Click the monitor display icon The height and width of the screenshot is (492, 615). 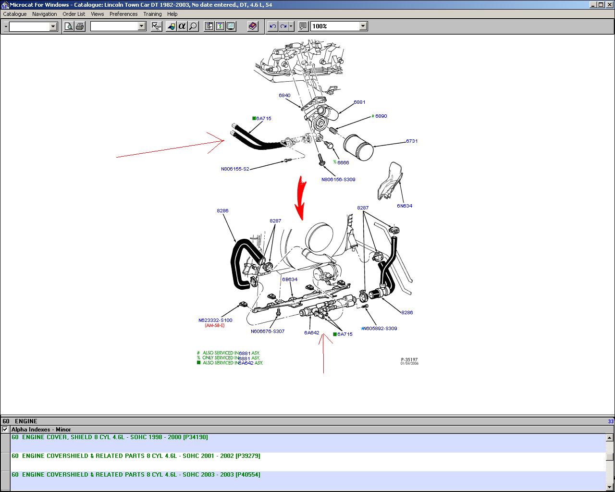(231, 26)
